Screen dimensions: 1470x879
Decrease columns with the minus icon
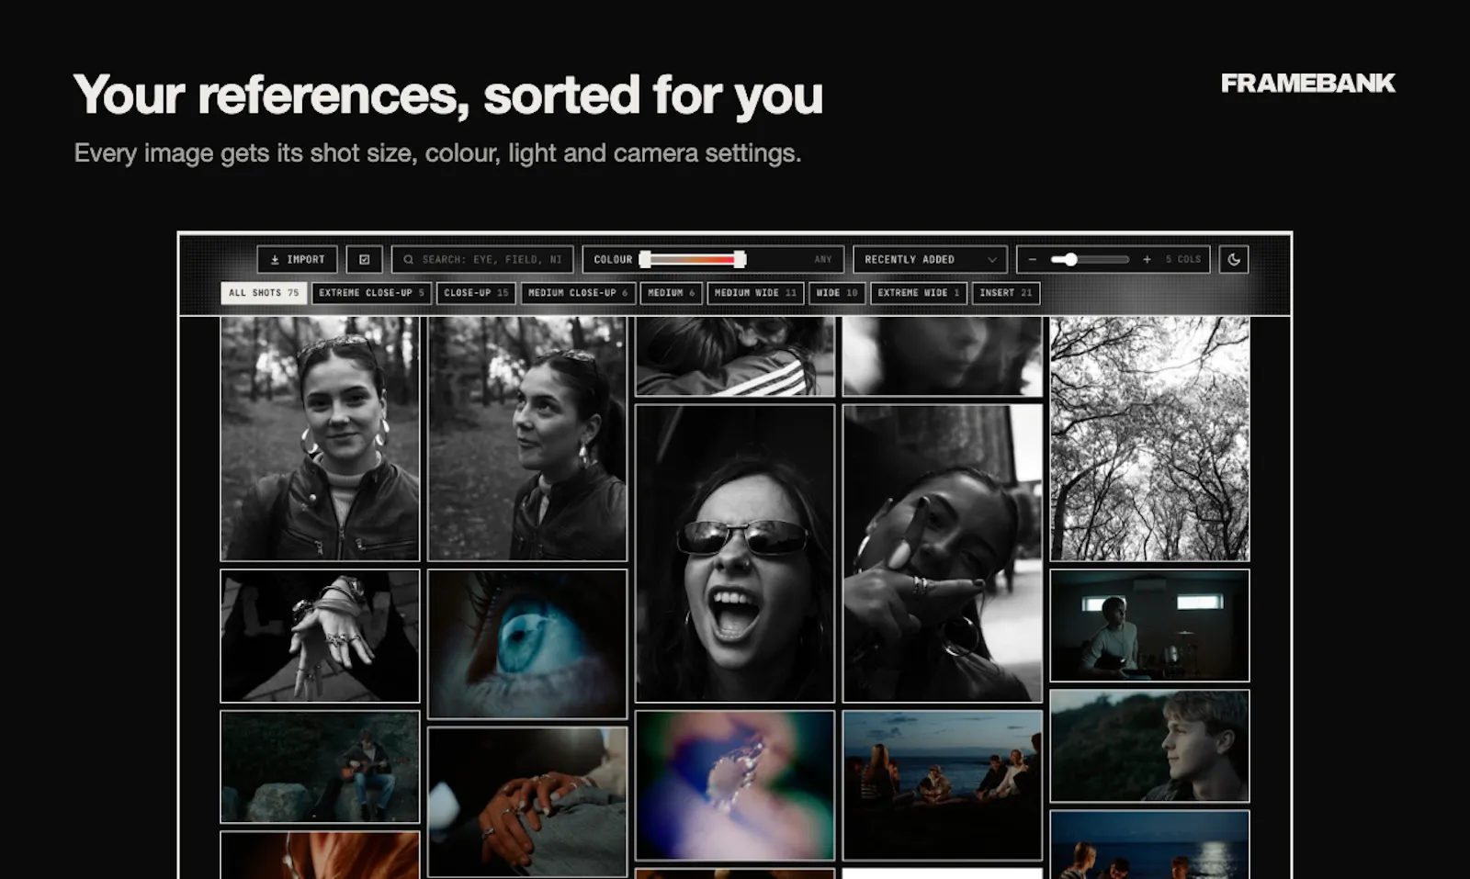point(1033,260)
